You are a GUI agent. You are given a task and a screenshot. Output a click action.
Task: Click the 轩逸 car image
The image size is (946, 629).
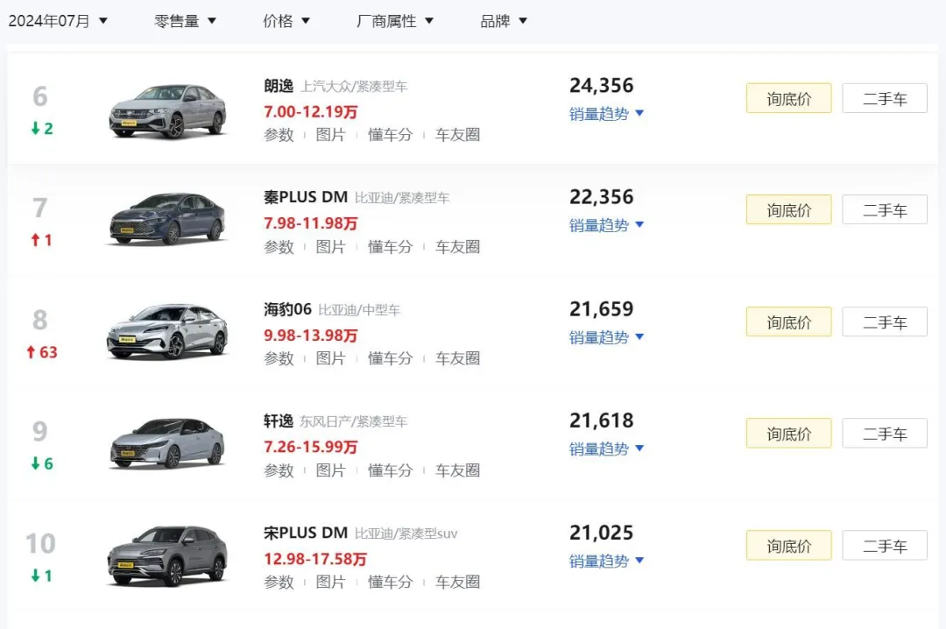pos(167,443)
